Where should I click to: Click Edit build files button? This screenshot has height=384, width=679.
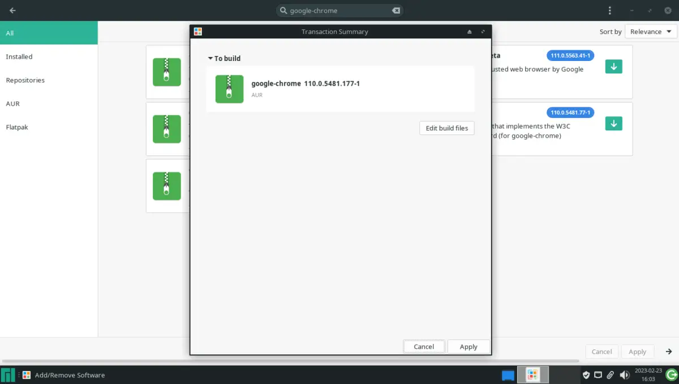447,128
